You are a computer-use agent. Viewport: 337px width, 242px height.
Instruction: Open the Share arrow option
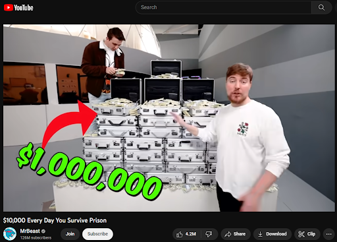tap(235, 234)
